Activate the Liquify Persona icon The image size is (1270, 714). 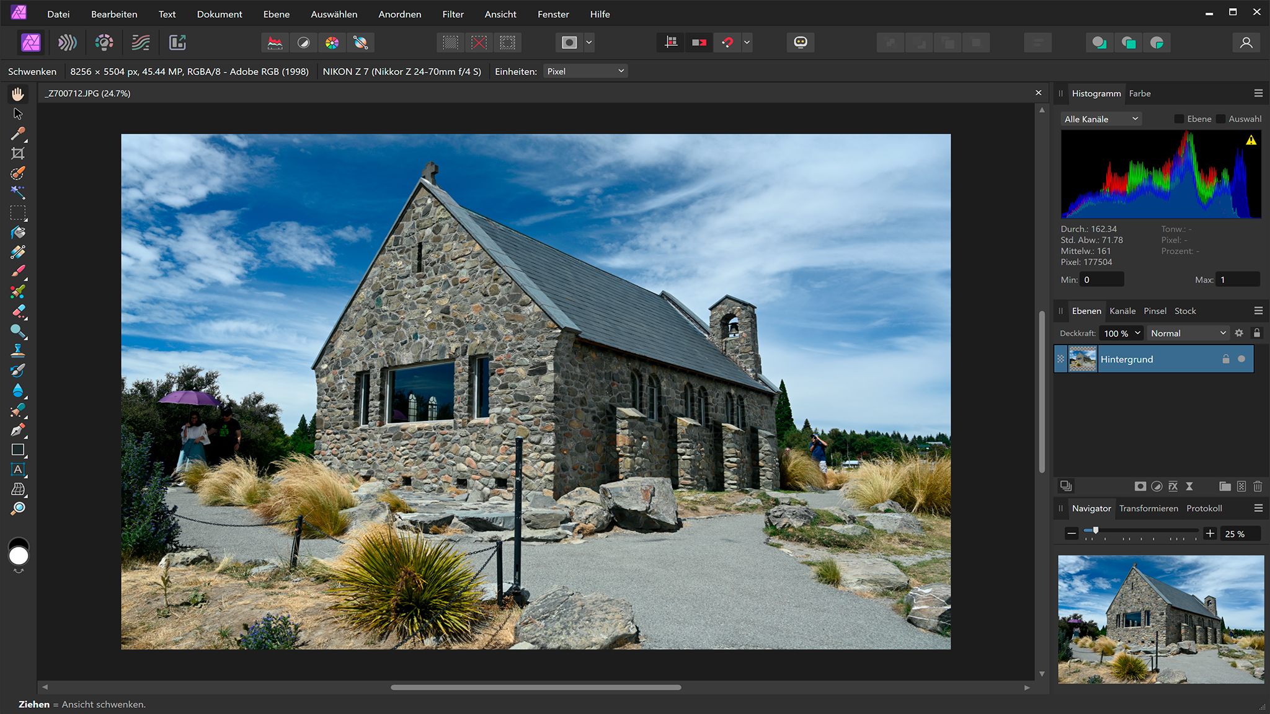(x=68, y=42)
